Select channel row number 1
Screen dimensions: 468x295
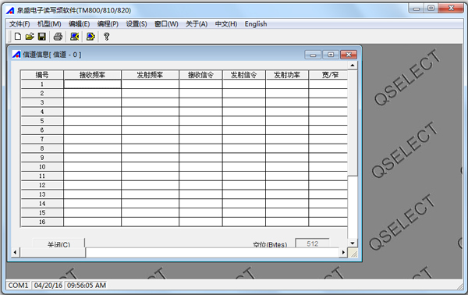point(42,84)
